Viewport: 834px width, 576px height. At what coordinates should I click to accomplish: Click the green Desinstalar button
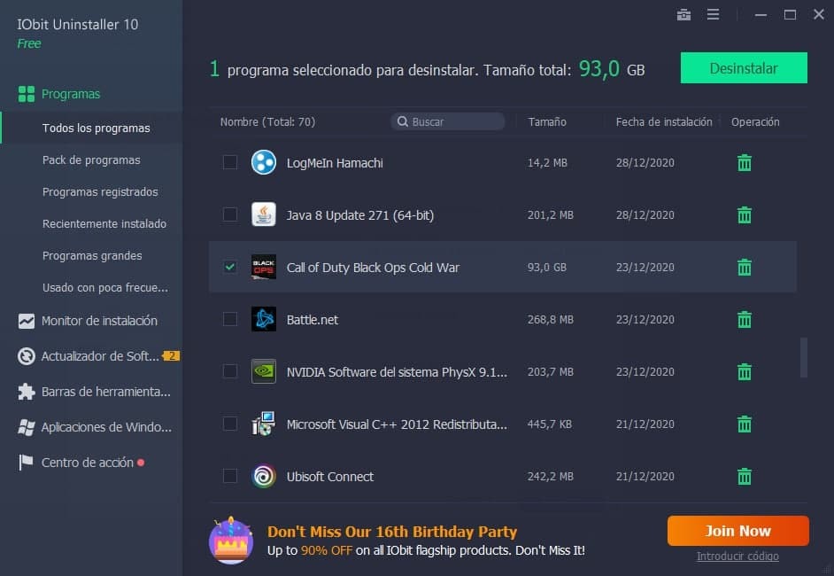pos(744,67)
